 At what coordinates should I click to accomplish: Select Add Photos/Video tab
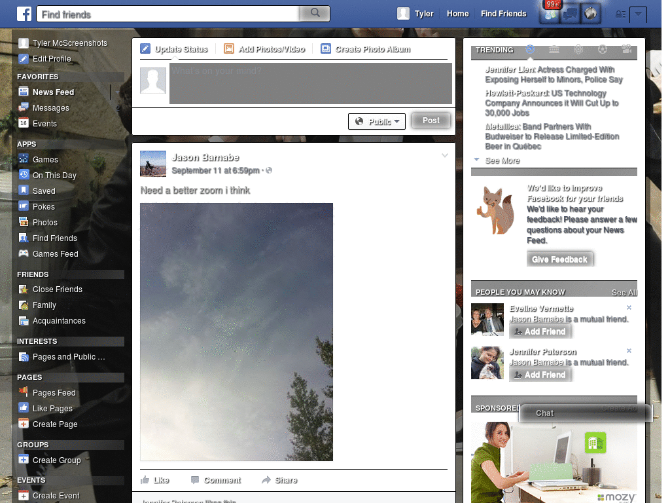[264, 49]
